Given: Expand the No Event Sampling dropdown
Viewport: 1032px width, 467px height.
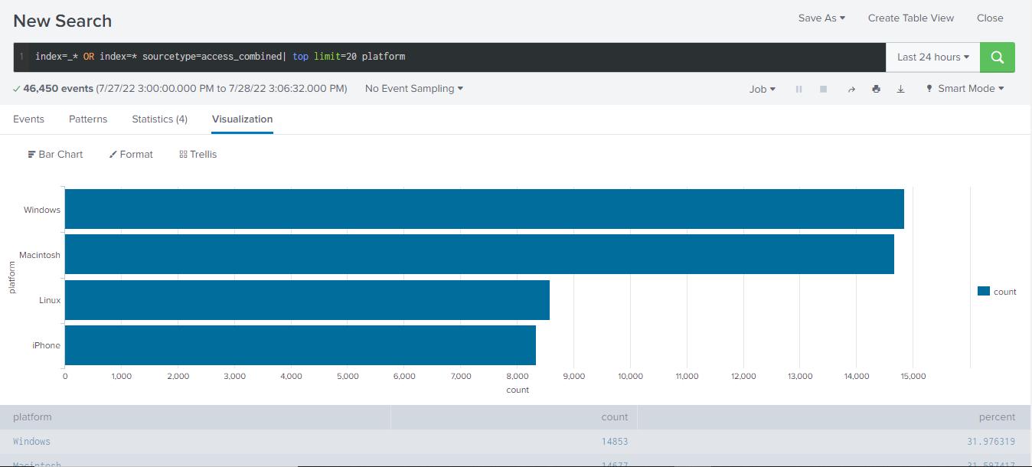Looking at the screenshot, I should coord(413,89).
